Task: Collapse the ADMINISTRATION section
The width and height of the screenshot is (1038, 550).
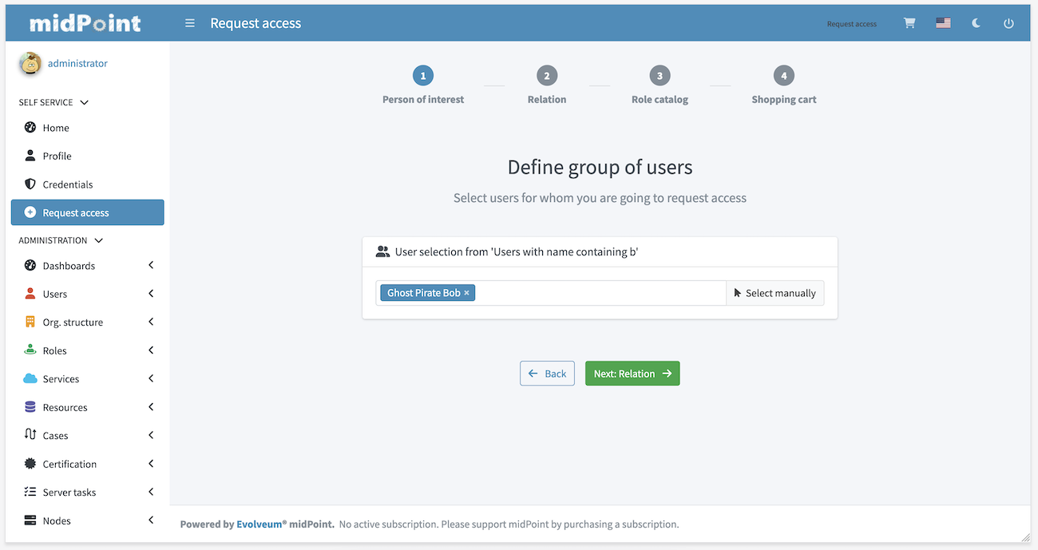Action: pos(98,239)
